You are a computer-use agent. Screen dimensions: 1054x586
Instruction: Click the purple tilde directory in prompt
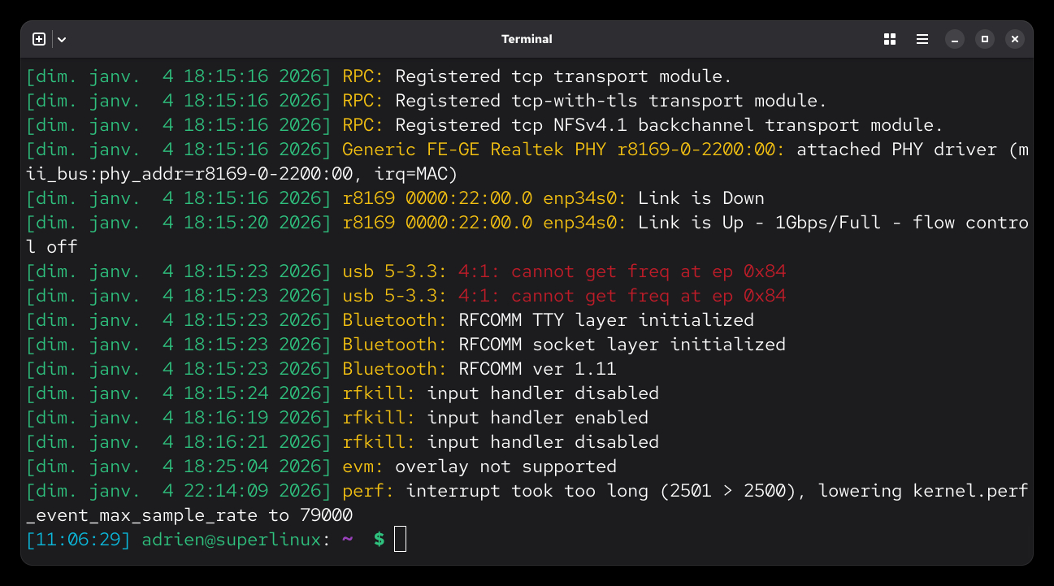[347, 539]
